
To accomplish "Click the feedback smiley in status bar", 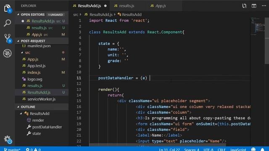I will 253,149.
